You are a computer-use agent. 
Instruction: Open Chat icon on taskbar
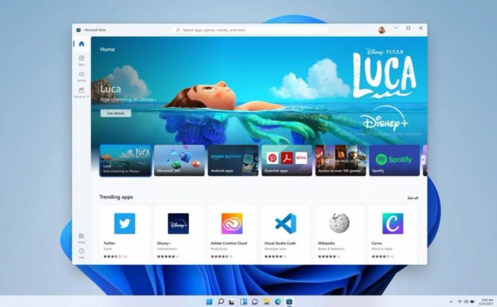[255, 302]
